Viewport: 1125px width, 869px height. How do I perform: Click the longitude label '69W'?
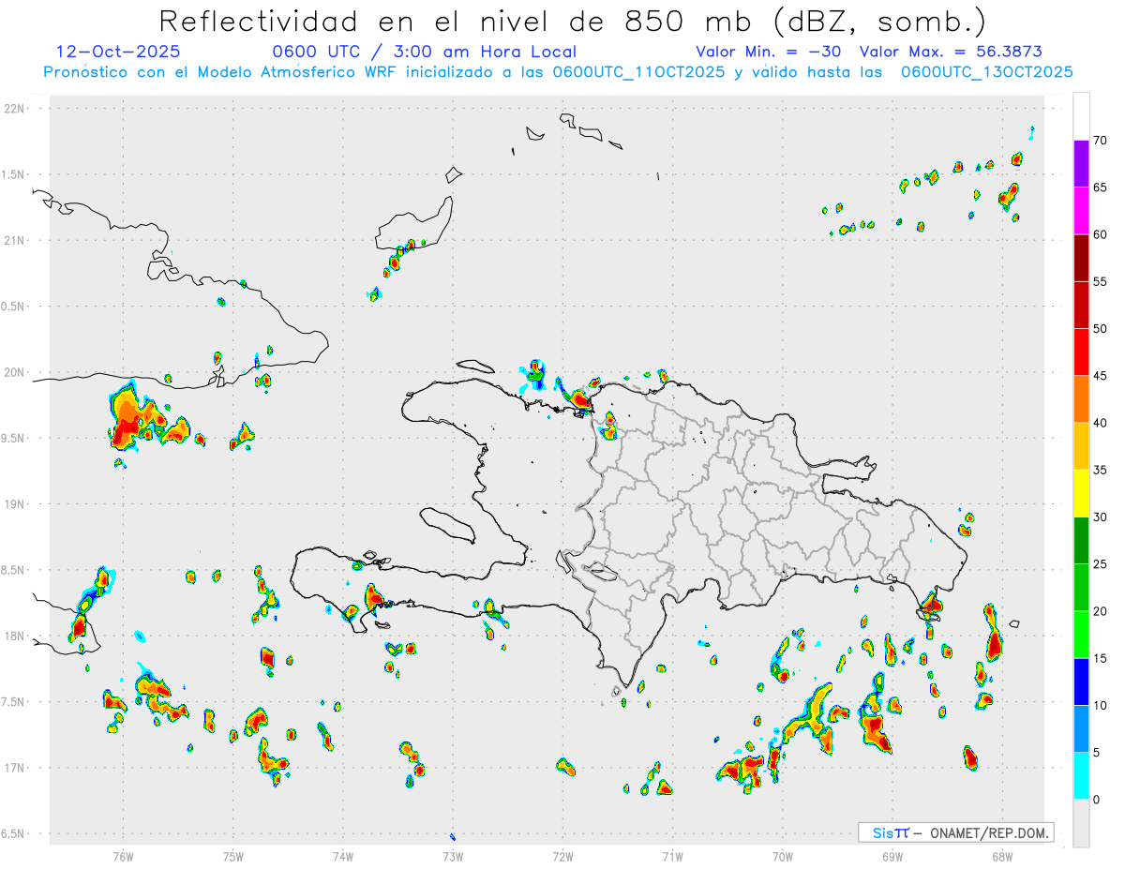(892, 856)
